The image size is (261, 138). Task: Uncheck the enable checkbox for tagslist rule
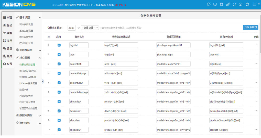tap(59, 45)
